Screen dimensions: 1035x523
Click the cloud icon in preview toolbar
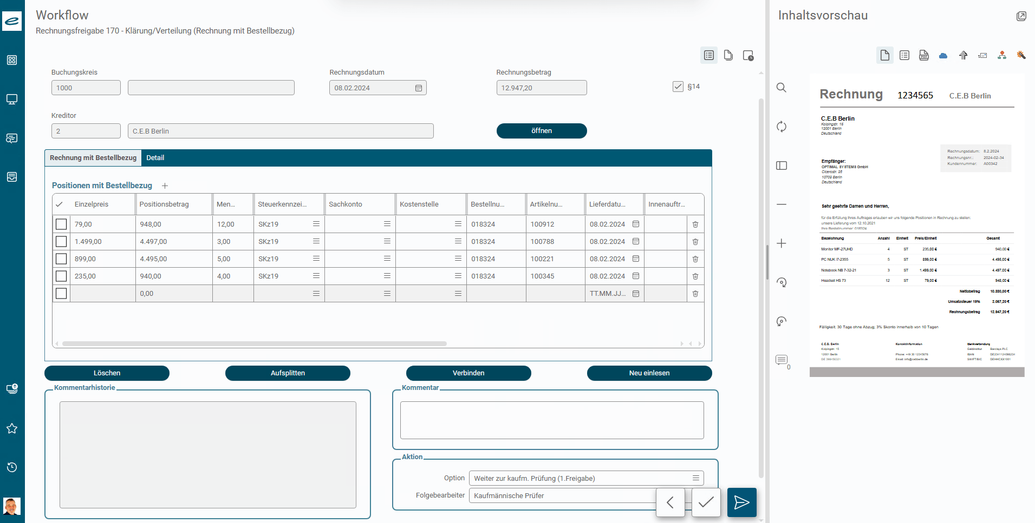pos(943,55)
